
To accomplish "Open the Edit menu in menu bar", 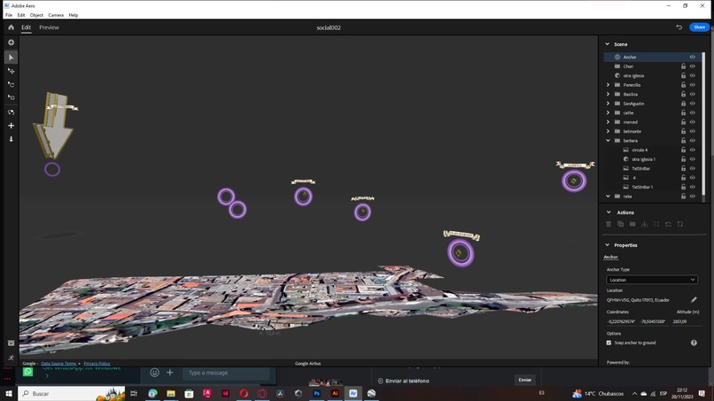I will pos(21,15).
